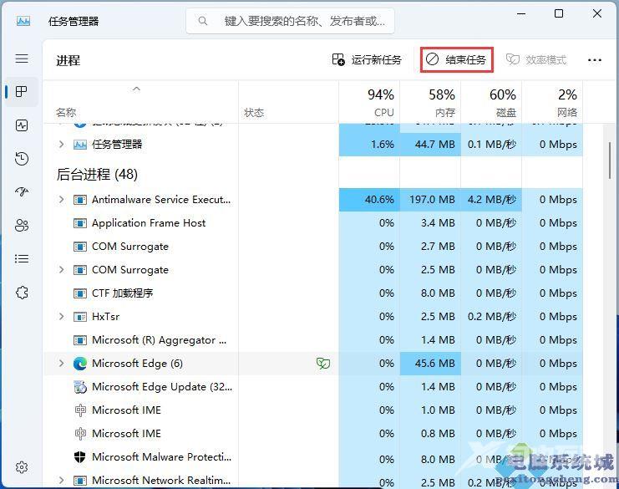Select the first COM Surrogate row
Viewport: 619px width, 489px height.
(312, 247)
